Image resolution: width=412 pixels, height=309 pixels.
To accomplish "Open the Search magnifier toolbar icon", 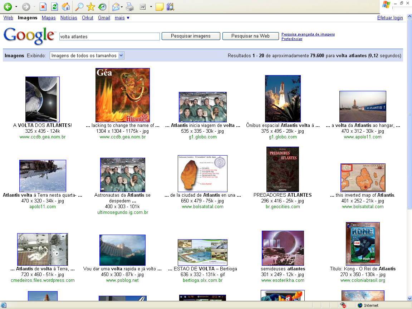I will [x=79, y=7].
